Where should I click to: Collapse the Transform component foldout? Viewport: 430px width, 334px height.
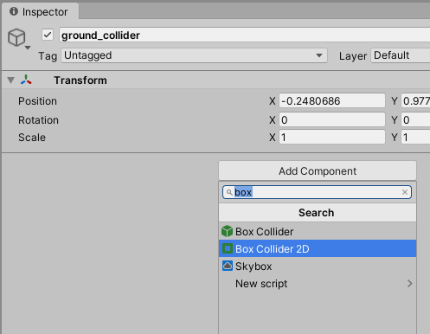pyautogui.click(x=10, y=80)
